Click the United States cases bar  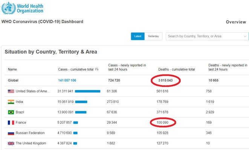coord(87,91)
